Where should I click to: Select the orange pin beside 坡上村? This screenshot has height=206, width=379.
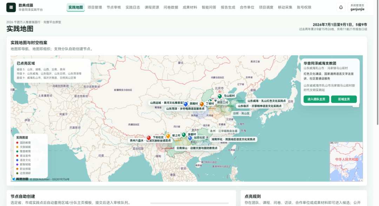[168, 136]
